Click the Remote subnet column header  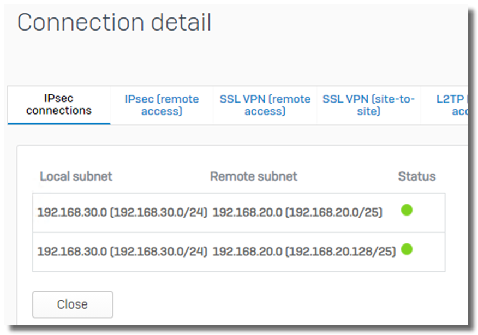pyautogui.click(x=253, y=176)
